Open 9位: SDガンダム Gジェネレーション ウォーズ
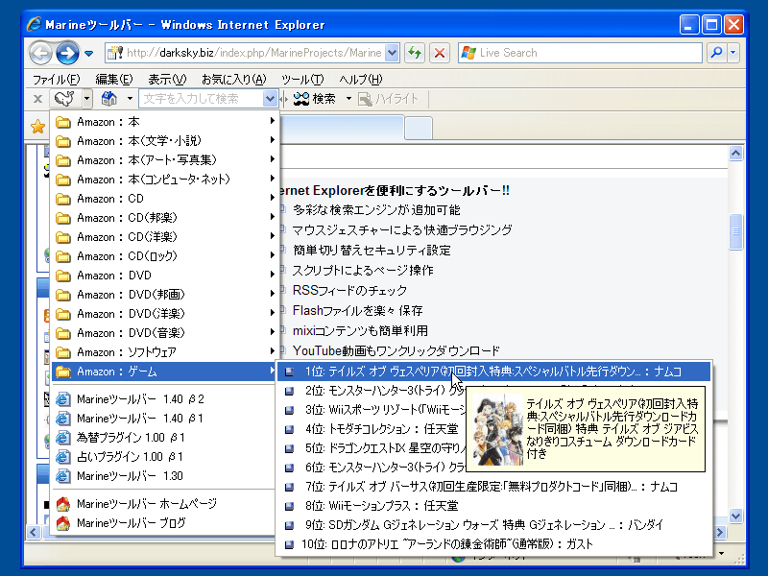This screenshot has height=576, width=768. pos(493,524)
